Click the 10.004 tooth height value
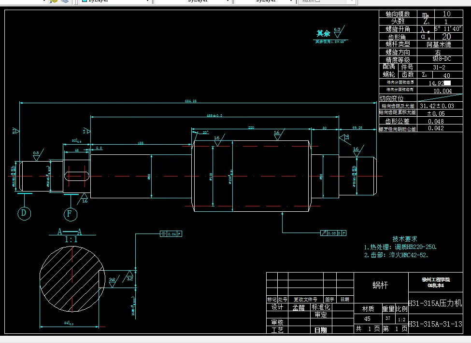This screenshot has width=471, height=343. tap(442, 91)
